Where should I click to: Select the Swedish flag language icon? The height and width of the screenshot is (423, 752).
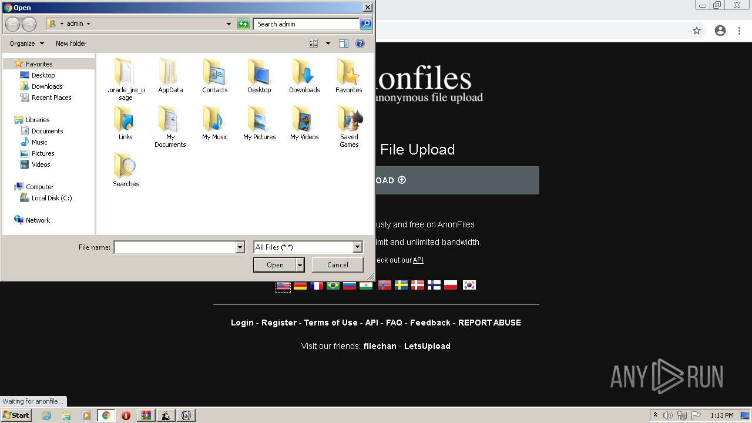tap(401, 285)
